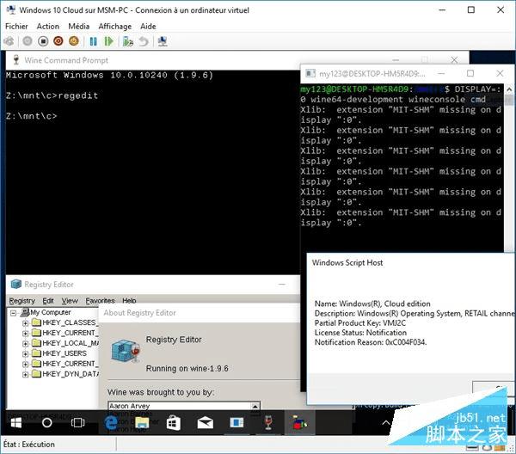Click the authors list scroll-up arrow

[255, 407]
